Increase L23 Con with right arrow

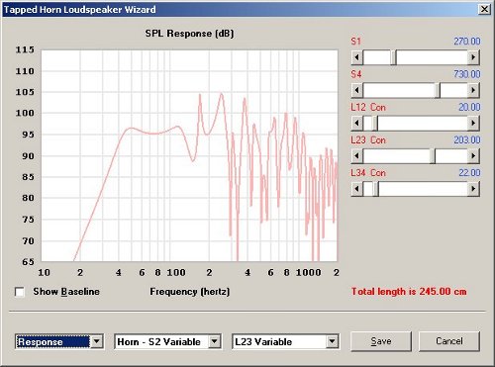[473, 155]
